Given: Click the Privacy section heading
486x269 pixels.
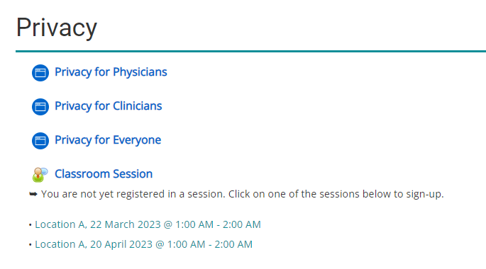Looking at the screenshot, I should 57,28.
